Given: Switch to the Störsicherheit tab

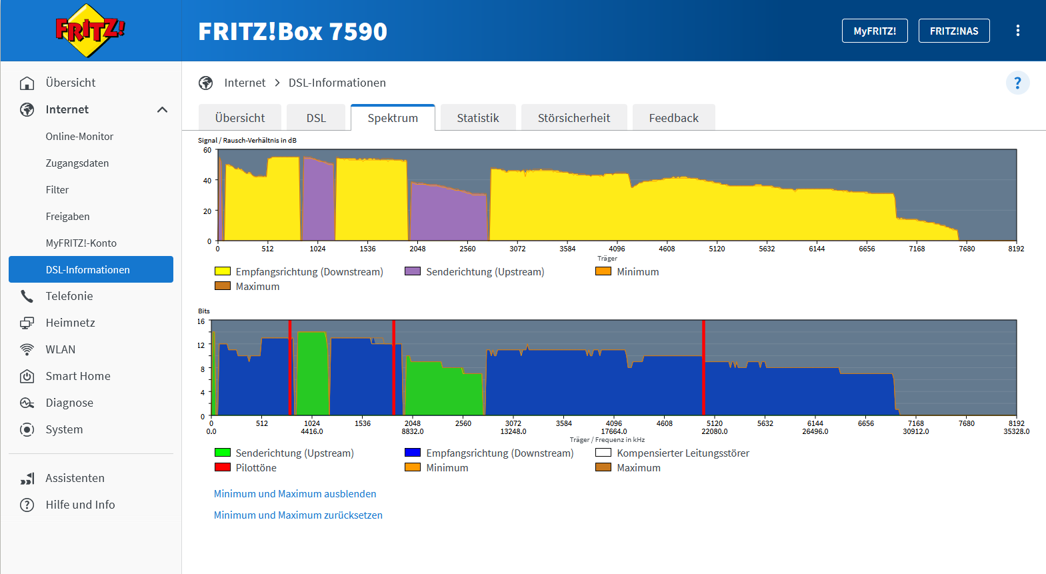Looking at the screenshot, I should (x=574, y=118).
